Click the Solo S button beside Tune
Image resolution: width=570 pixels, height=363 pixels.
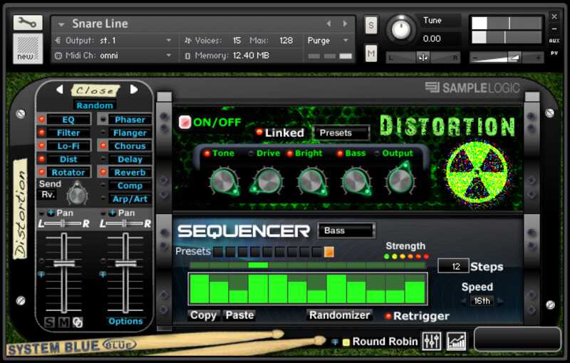370,25
